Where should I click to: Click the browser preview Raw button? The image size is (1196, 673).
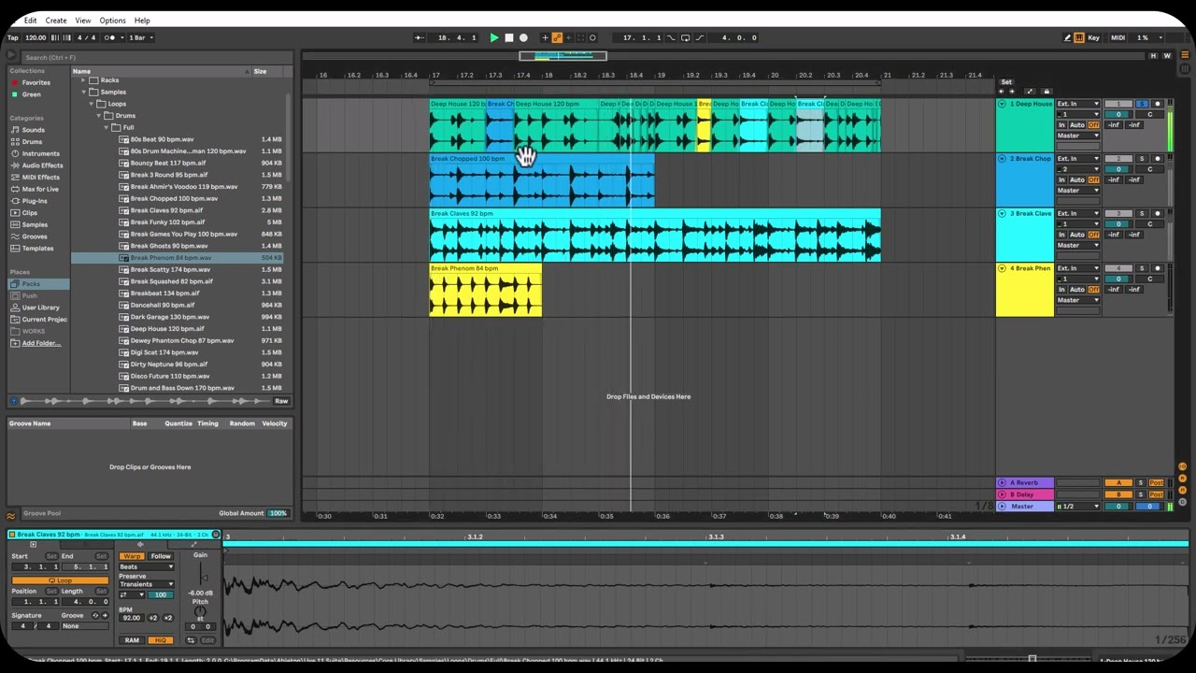coord(281,401)
